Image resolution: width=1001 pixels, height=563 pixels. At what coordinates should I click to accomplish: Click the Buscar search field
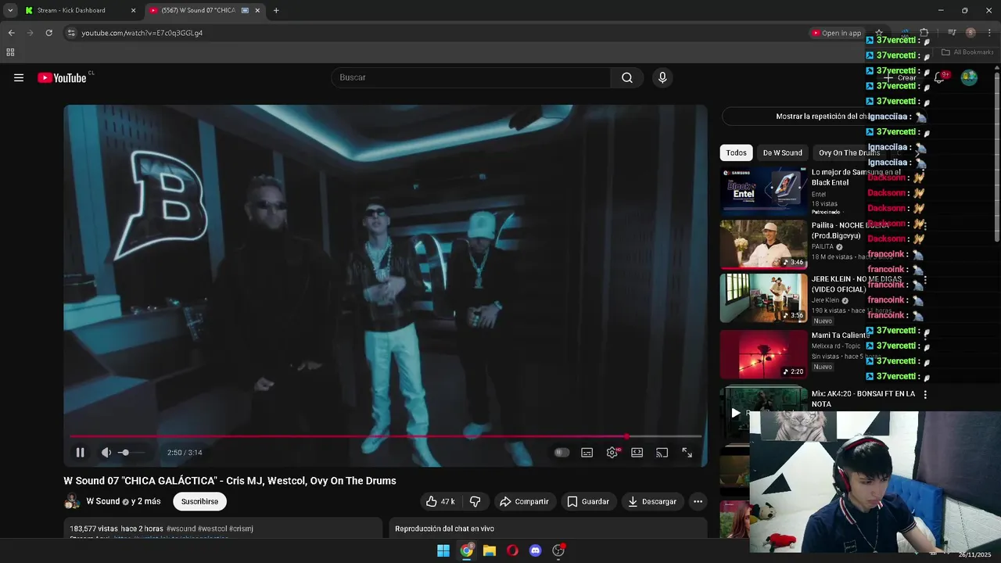471,77
